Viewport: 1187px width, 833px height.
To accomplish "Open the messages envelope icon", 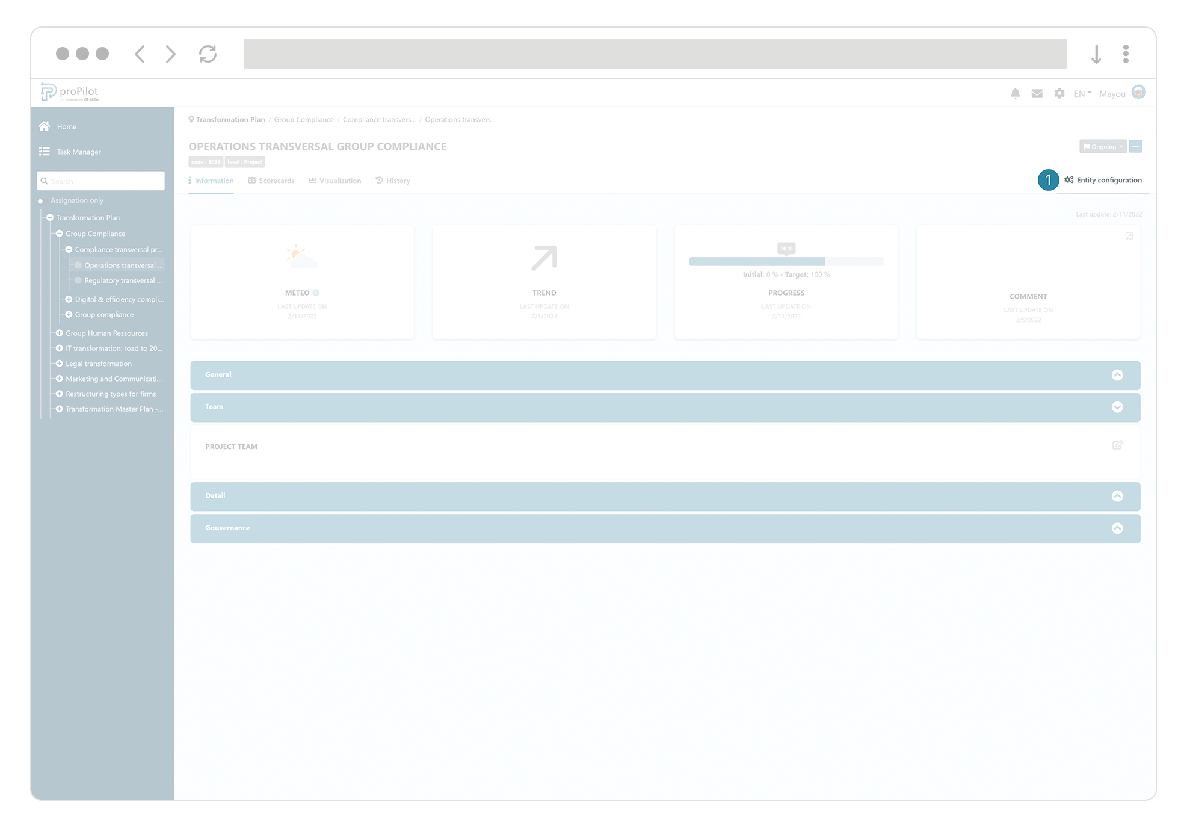I will click(x=1037, y=93).
